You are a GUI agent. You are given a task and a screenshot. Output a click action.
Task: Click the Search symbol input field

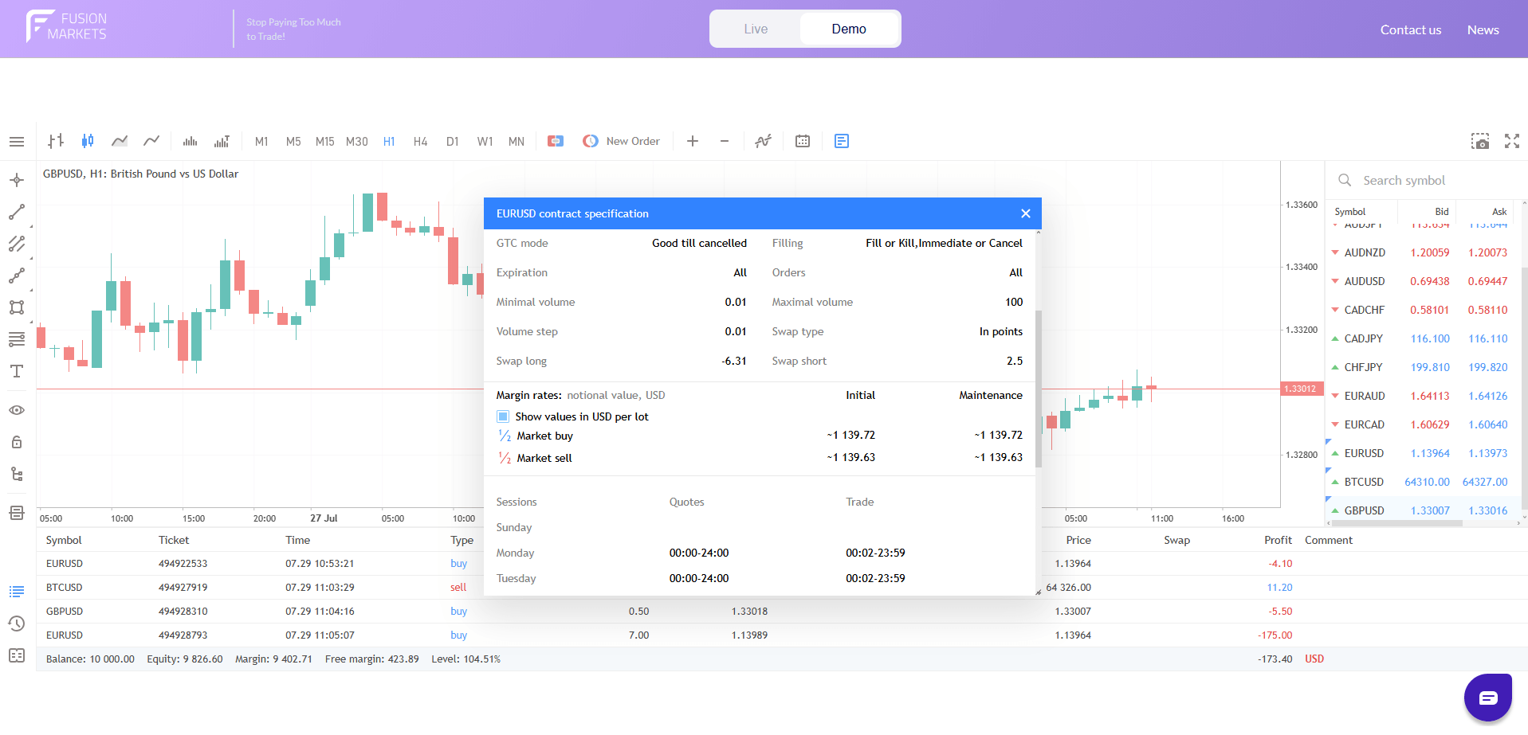1427,180
